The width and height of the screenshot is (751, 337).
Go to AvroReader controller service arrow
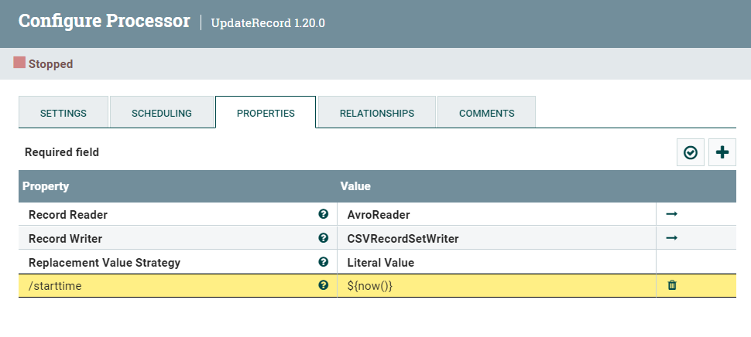[672, 214]
